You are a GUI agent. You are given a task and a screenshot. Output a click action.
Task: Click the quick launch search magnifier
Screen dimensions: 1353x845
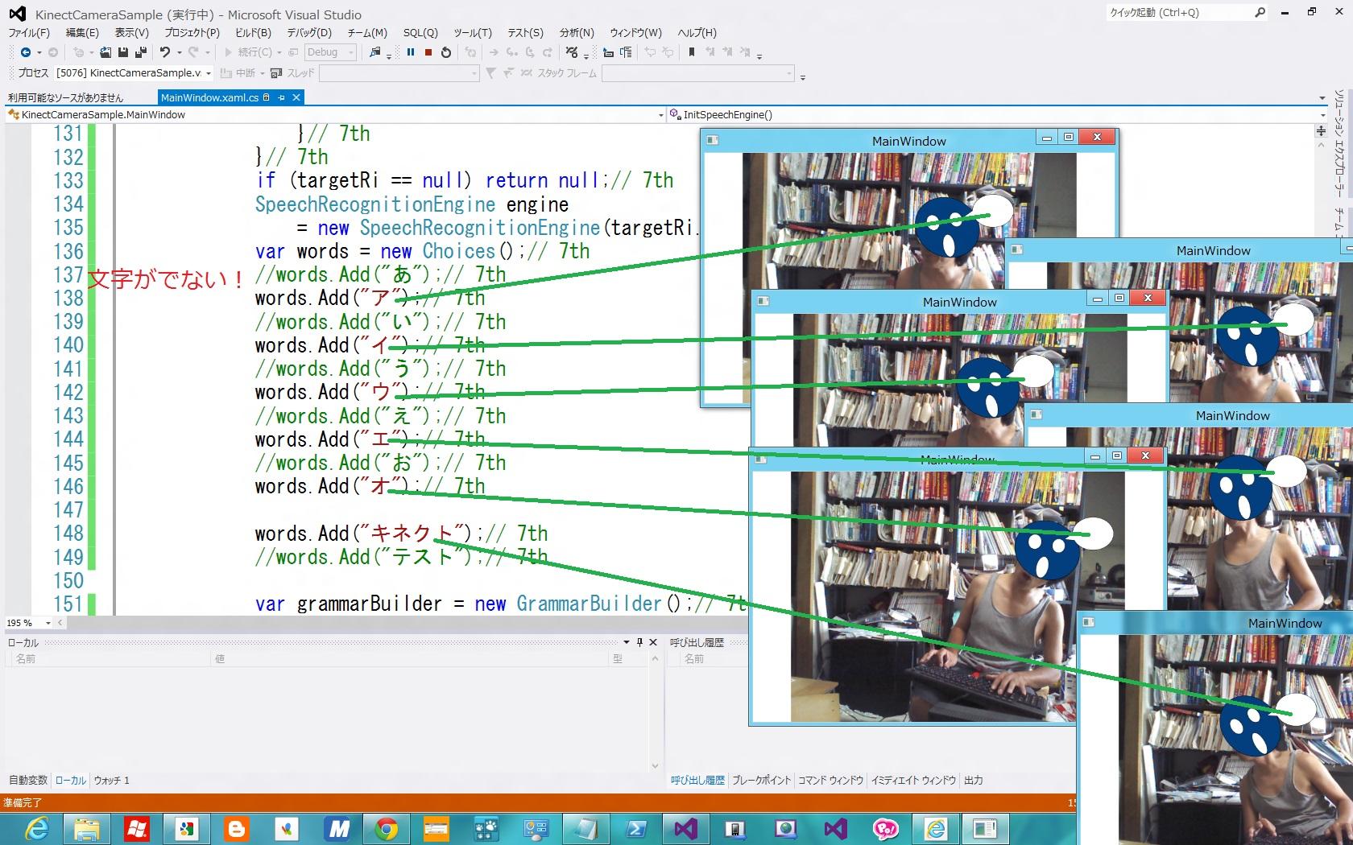1260,12
